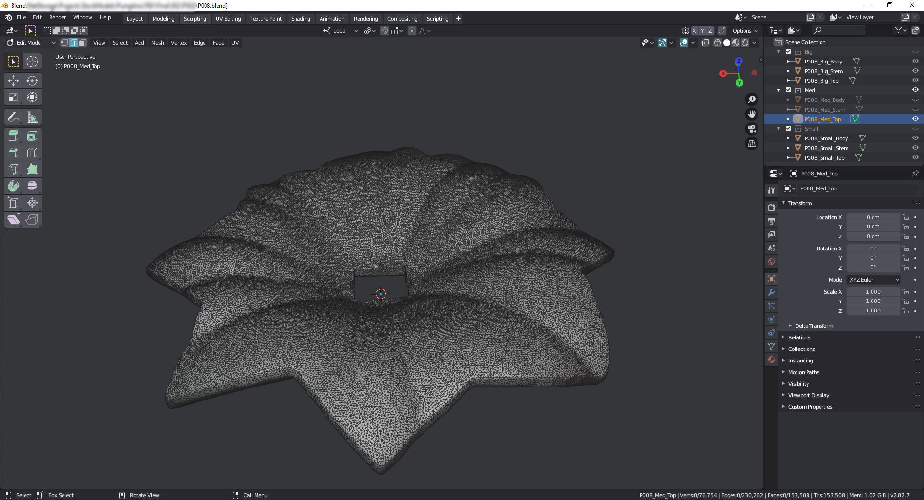The width and height of the screenshot is (924, 500).
Task: Switch perspective/orthographic with the grid button
Action: point(752,144)
